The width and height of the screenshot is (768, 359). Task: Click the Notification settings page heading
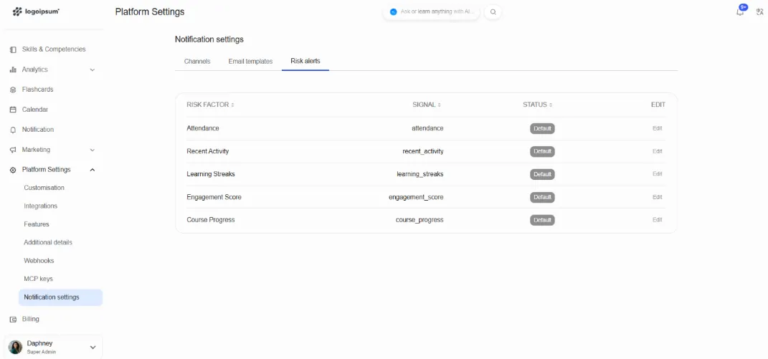(x=209, y=39)
